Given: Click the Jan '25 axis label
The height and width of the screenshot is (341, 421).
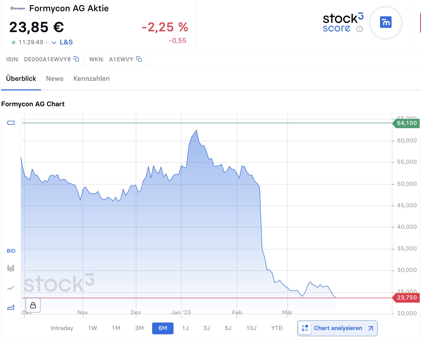Looking at the screenshot, I should click(x=181, y=312).
